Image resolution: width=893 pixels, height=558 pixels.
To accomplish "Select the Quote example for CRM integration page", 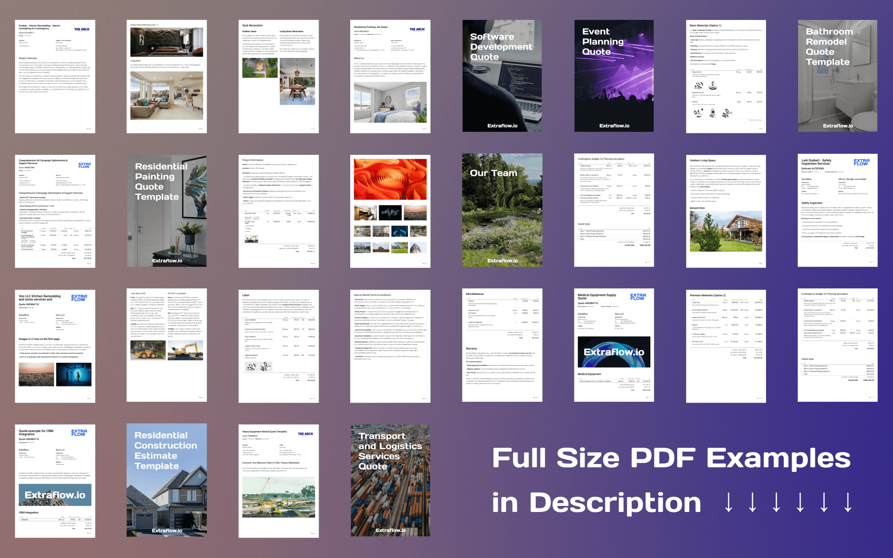I will 55,481.
